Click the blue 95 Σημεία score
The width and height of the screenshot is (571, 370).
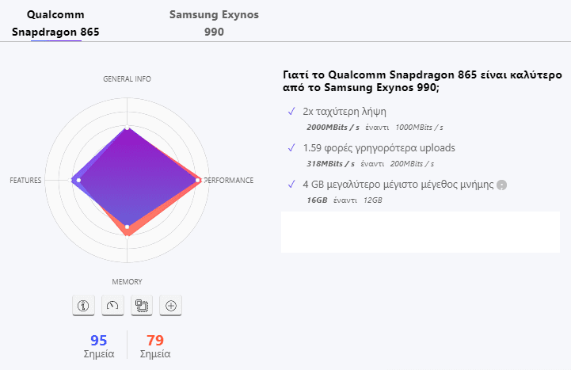[x=99, y=346]
